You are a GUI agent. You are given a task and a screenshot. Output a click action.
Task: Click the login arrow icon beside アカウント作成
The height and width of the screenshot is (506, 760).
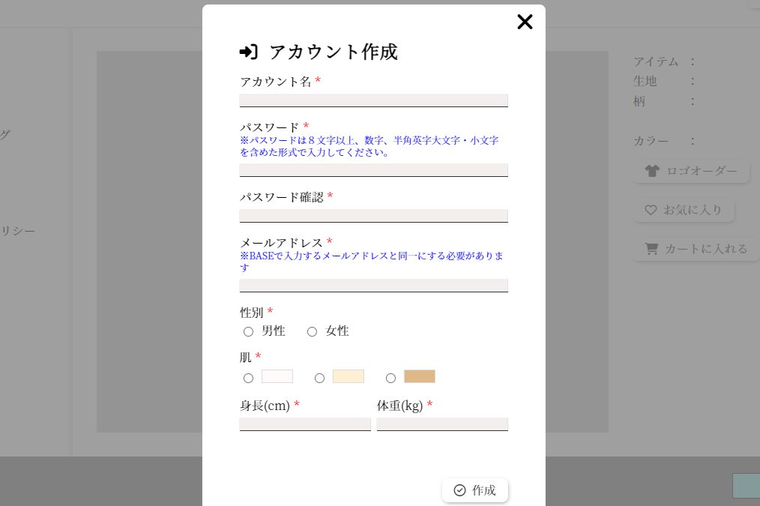tap(248, 52)
